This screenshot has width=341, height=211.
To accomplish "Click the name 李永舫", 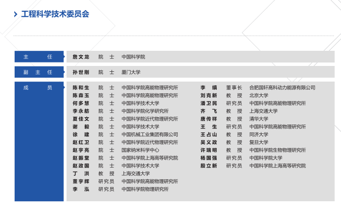I will [x=81, y=111].
